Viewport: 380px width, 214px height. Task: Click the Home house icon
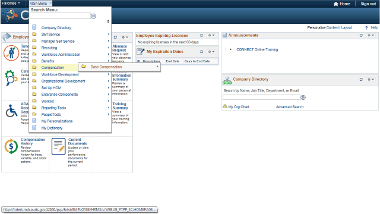335,4
